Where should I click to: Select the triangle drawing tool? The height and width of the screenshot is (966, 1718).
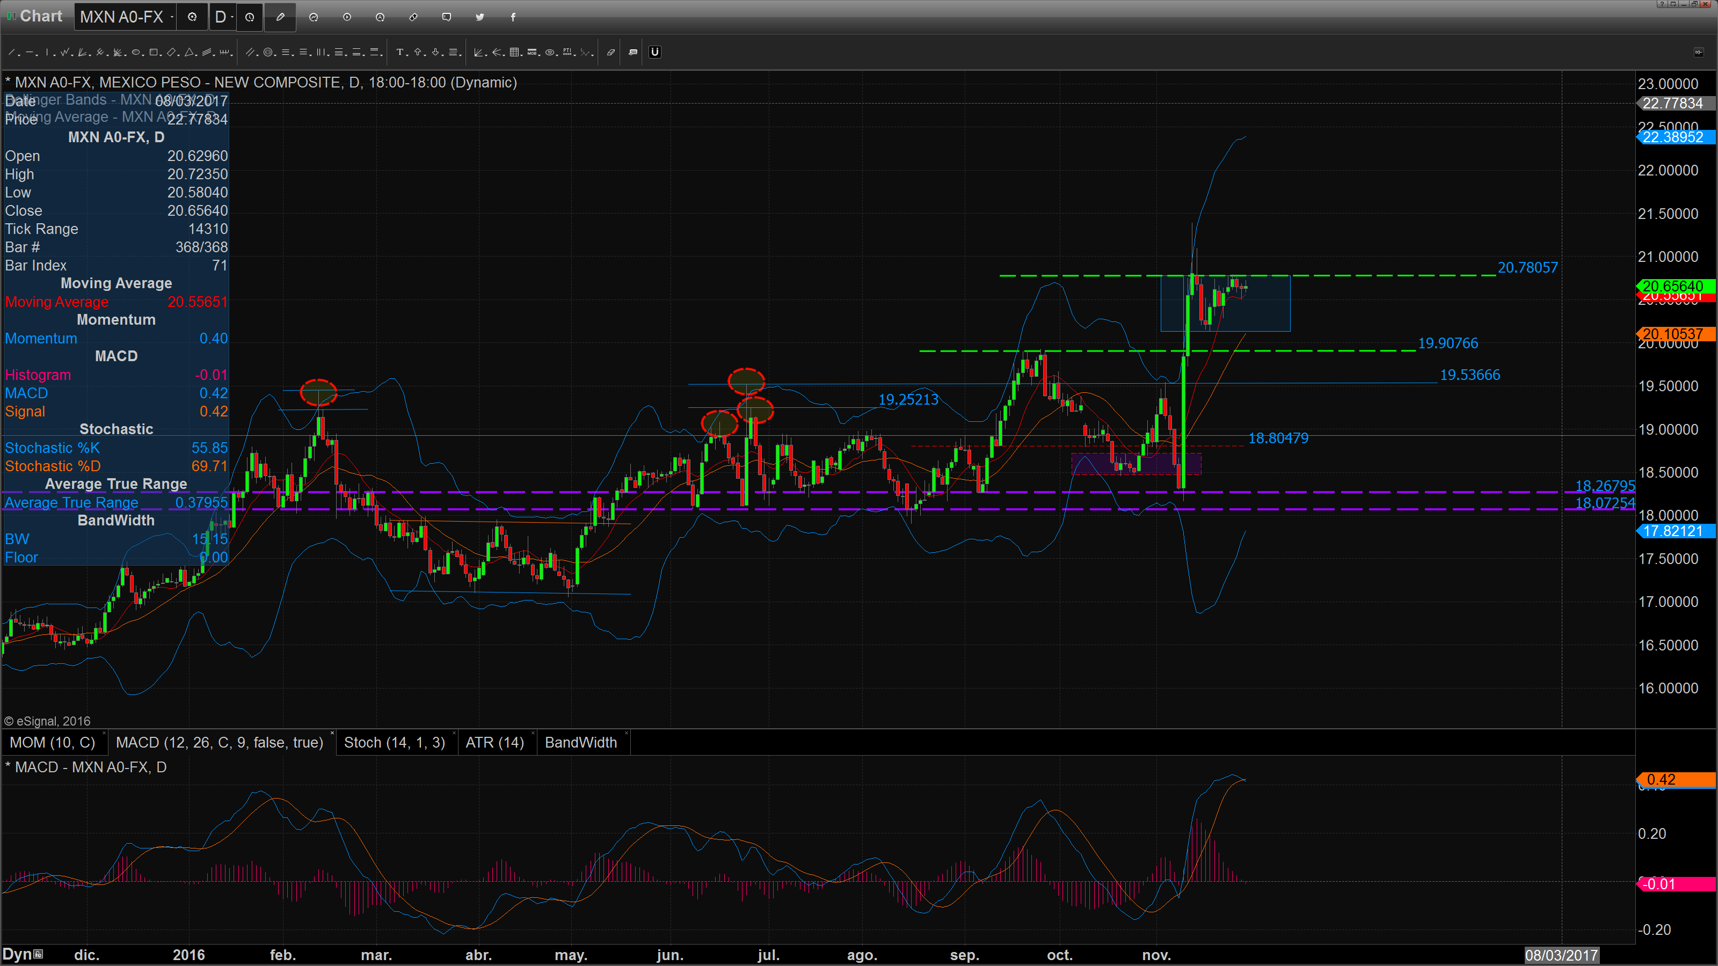click(189, 52)
